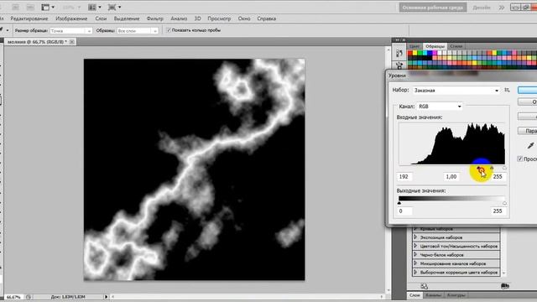
Task: Click the Levels preset options icon
Action: [x=507, y=90]
